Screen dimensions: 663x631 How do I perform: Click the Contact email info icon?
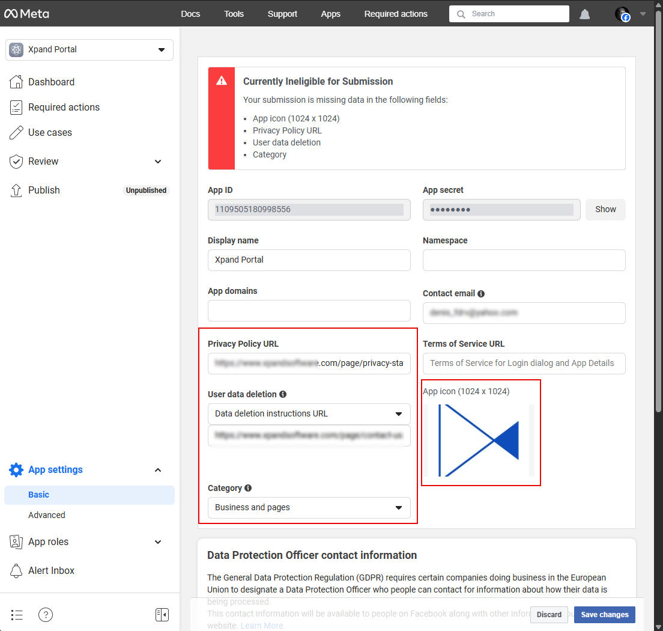pos(481,294)
